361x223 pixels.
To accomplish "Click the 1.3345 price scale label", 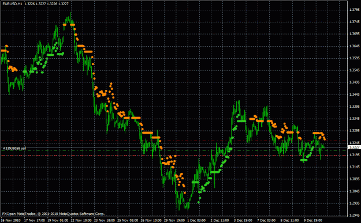I will point(354,119).
